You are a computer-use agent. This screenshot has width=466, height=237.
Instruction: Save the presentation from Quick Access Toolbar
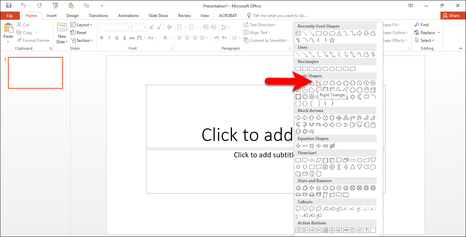point(9,5)
